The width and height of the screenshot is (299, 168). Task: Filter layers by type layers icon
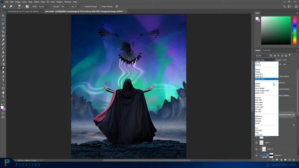tap(278, 56)
